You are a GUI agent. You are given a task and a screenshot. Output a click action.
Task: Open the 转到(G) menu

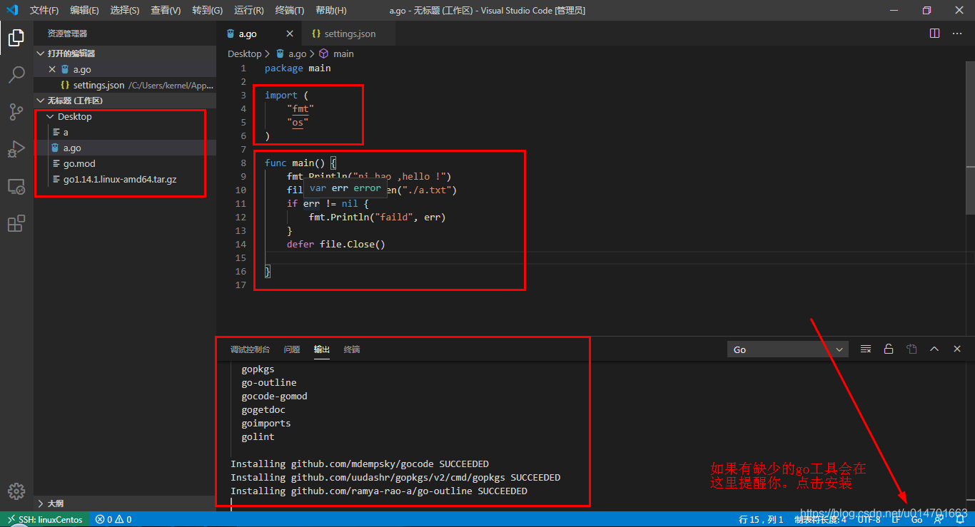pyautogui.click(x=207, y=10)
